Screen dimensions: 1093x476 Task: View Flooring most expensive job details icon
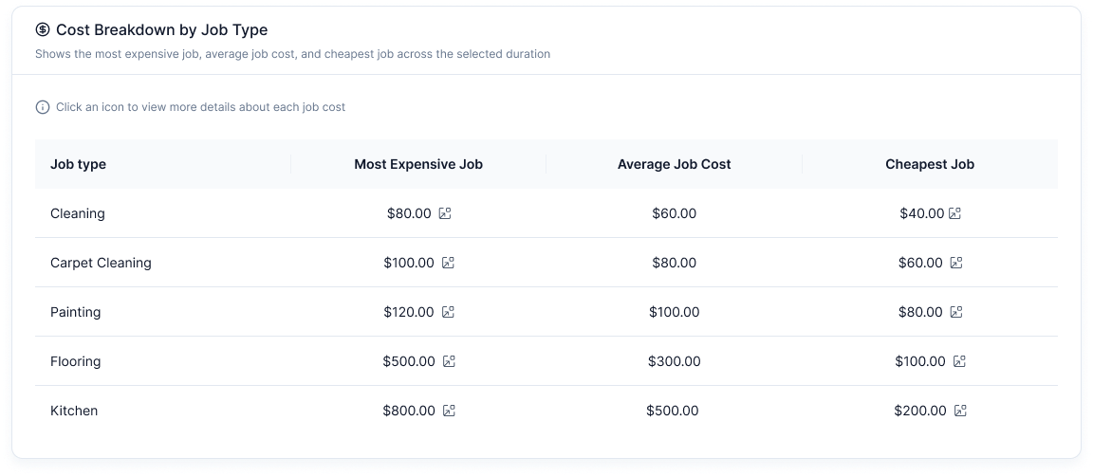point(449,361)
